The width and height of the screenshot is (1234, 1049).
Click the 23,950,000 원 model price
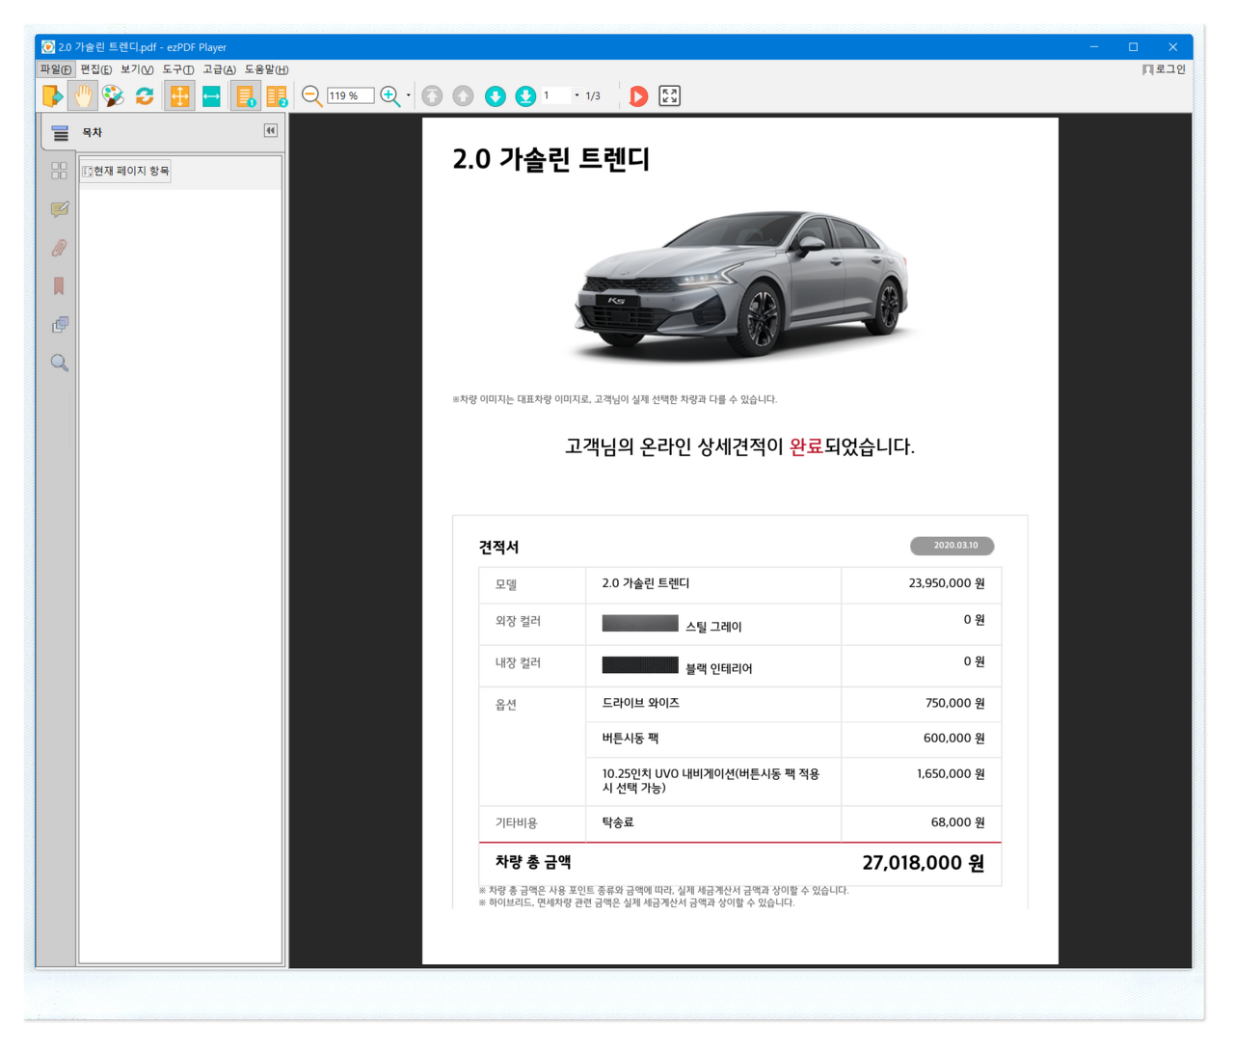click(x=947, y=583)
